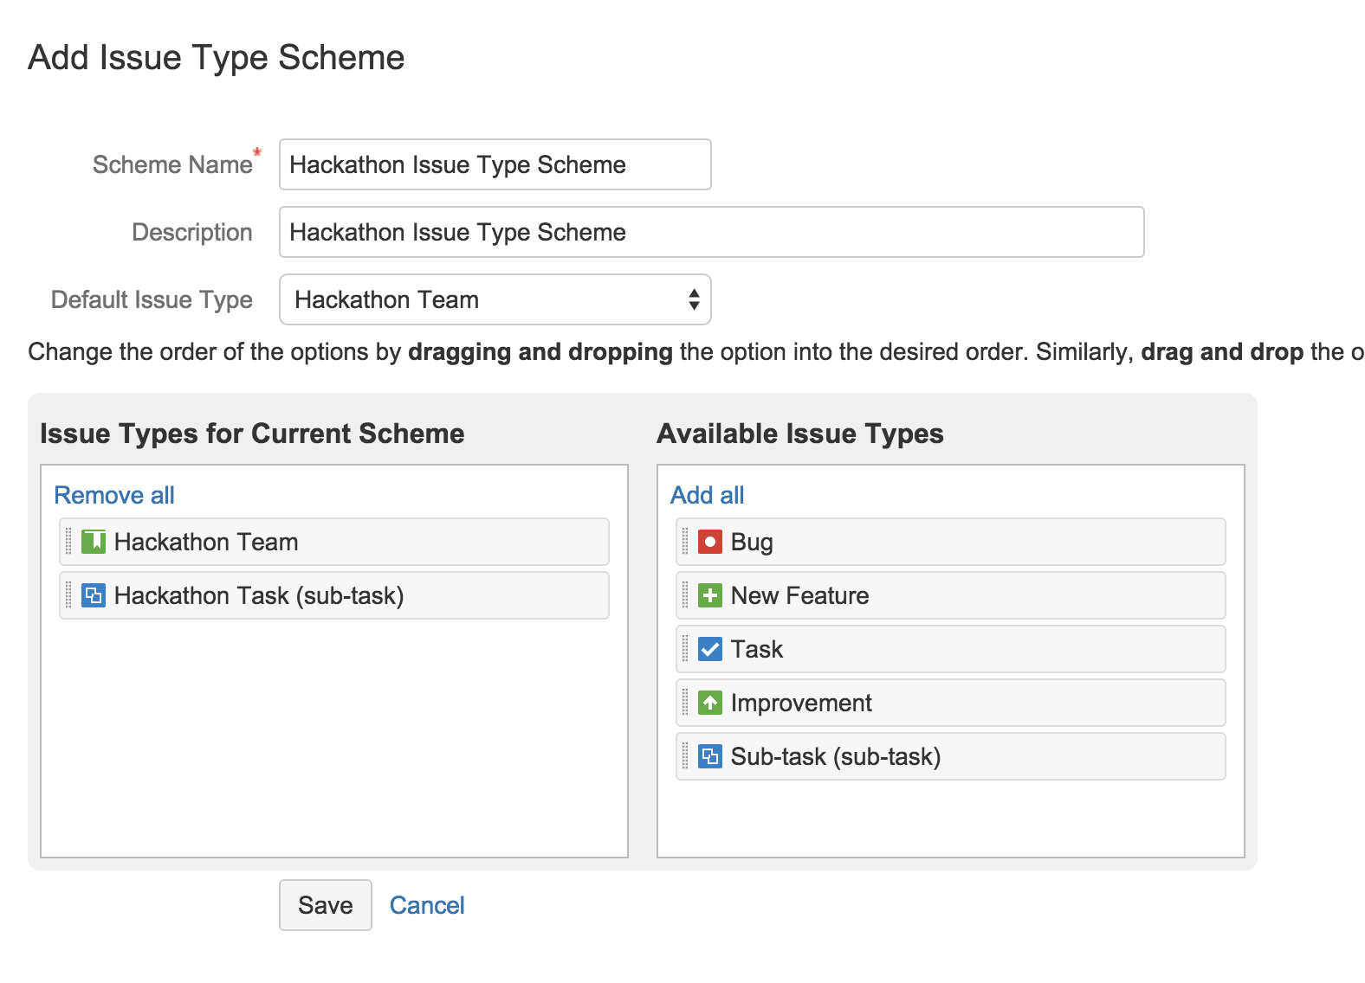The width and height of the screenshot is (1365, 983).
Task: Click the blue Hackathon Task sub-task icon
Action: coord(93,595)
